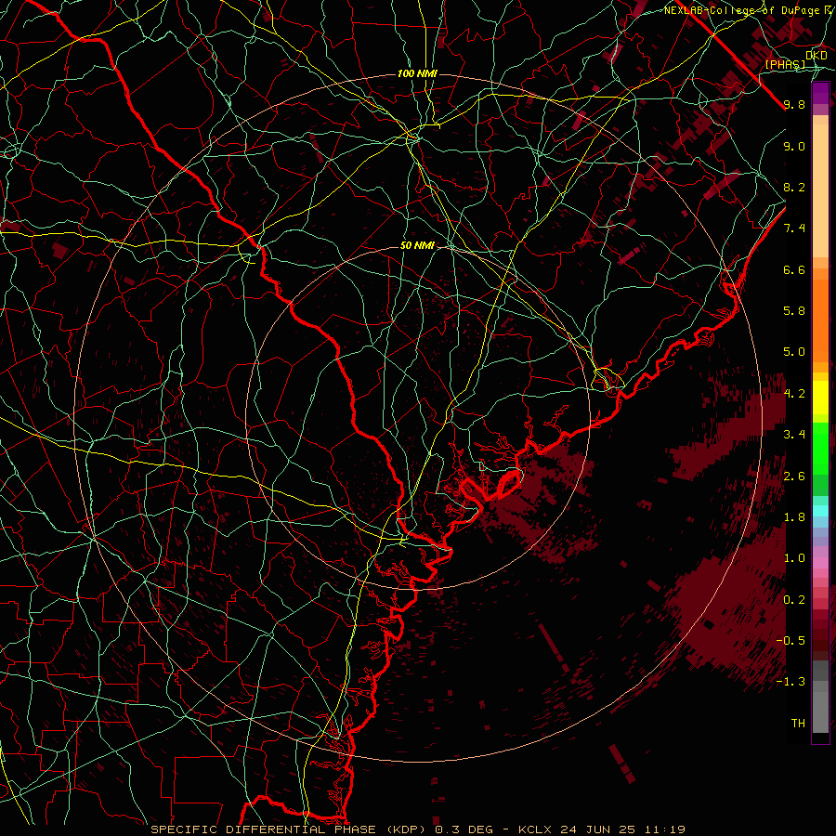Viewport: 836px width, 836px height.
Task: Click the 4.2 scale value
Action: 794,394
